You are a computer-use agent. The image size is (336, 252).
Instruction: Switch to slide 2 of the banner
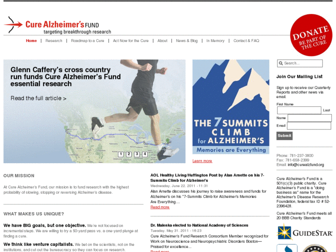(x=129, y=154)
